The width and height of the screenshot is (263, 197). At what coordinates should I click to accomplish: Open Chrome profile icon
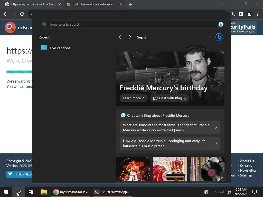(x=249, y=14)
